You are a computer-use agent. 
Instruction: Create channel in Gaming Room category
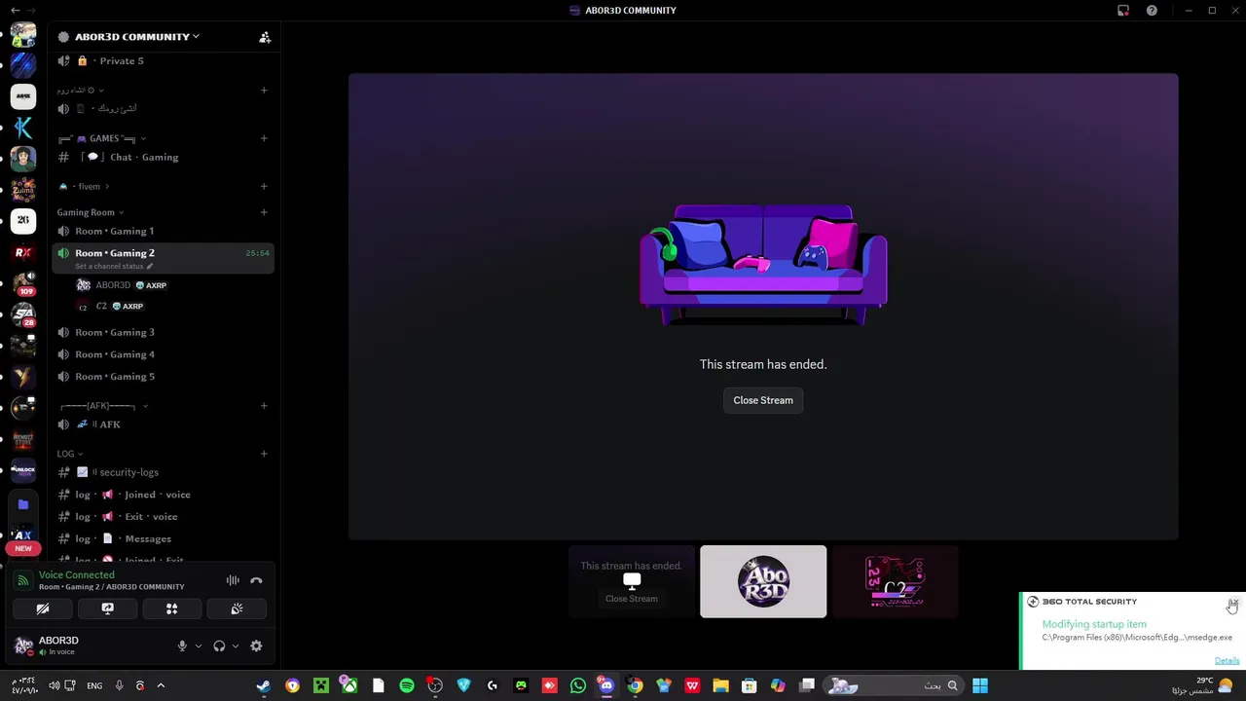click(x=264, y=212)
